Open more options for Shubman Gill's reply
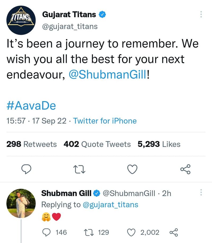 [x=201, y=193]
